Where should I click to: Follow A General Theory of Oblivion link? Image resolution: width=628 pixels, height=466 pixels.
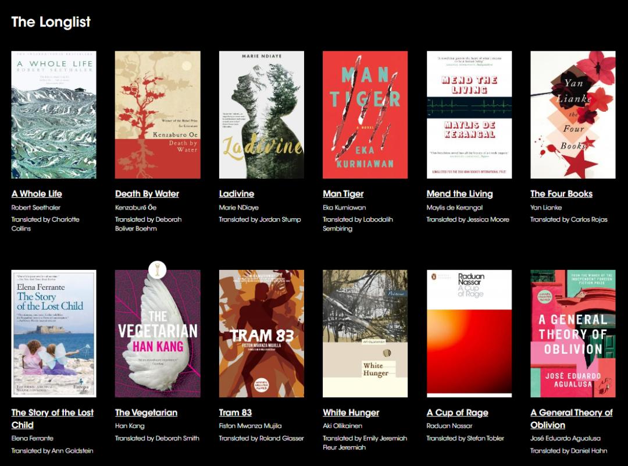coord(572,419)
